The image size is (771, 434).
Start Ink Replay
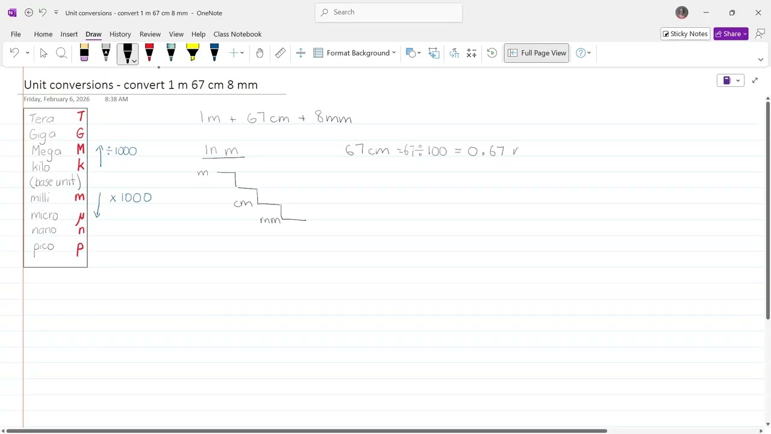click(x=492, y=53)
